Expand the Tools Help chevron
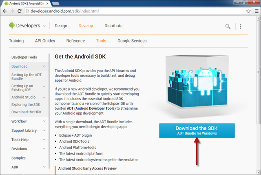The image size is (261, 175). click(x=44, y=140)
